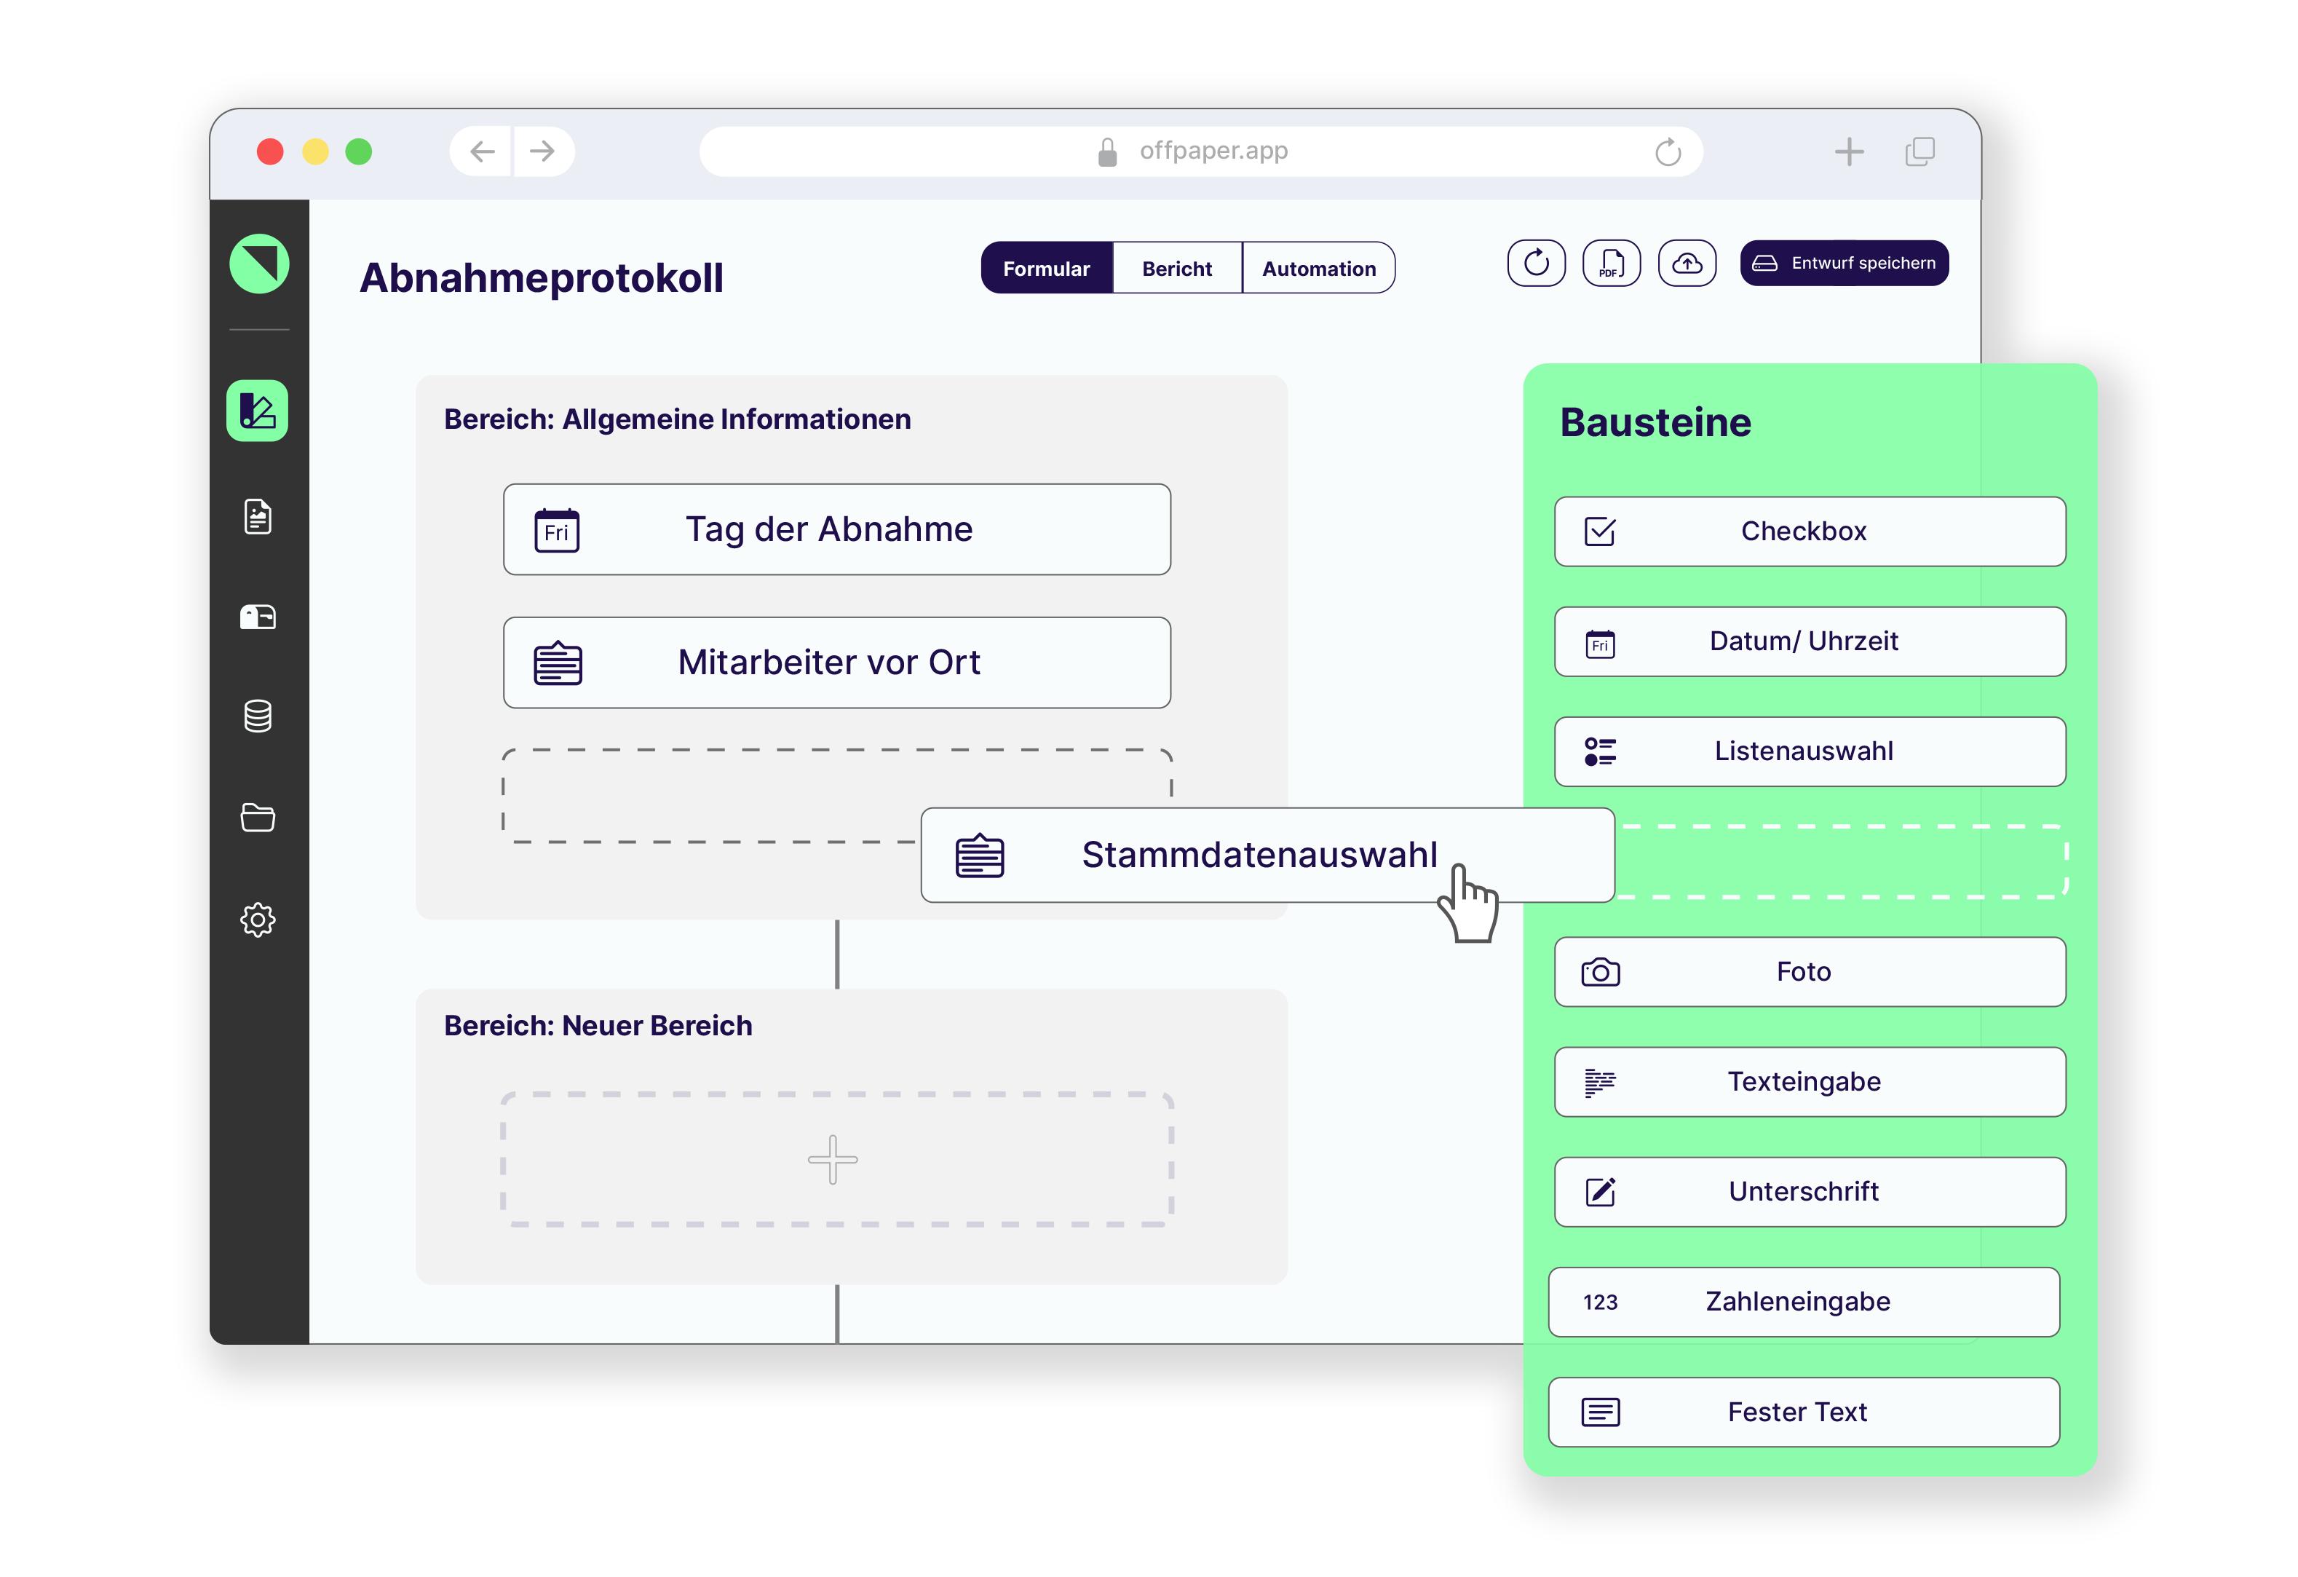Viewport: 2298px width, 1577px height.
Task: Click the Tag der Abnahme field
Action: [x=836, y=529]
